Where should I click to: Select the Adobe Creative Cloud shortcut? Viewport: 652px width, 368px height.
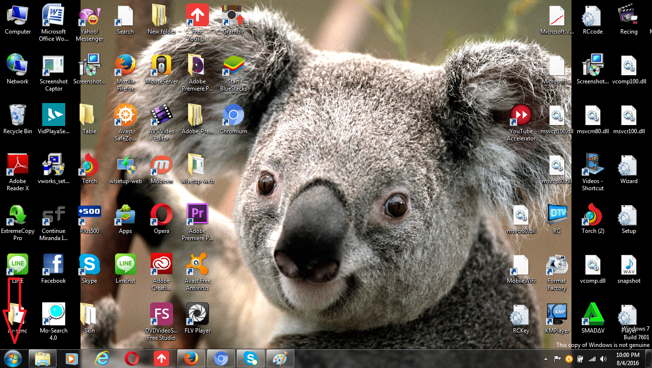click(162, 272)
